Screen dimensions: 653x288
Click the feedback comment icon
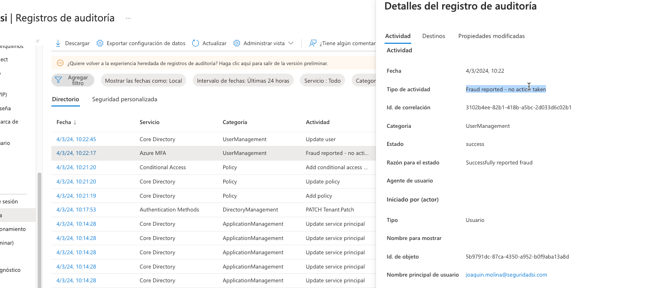pos(313,43)
